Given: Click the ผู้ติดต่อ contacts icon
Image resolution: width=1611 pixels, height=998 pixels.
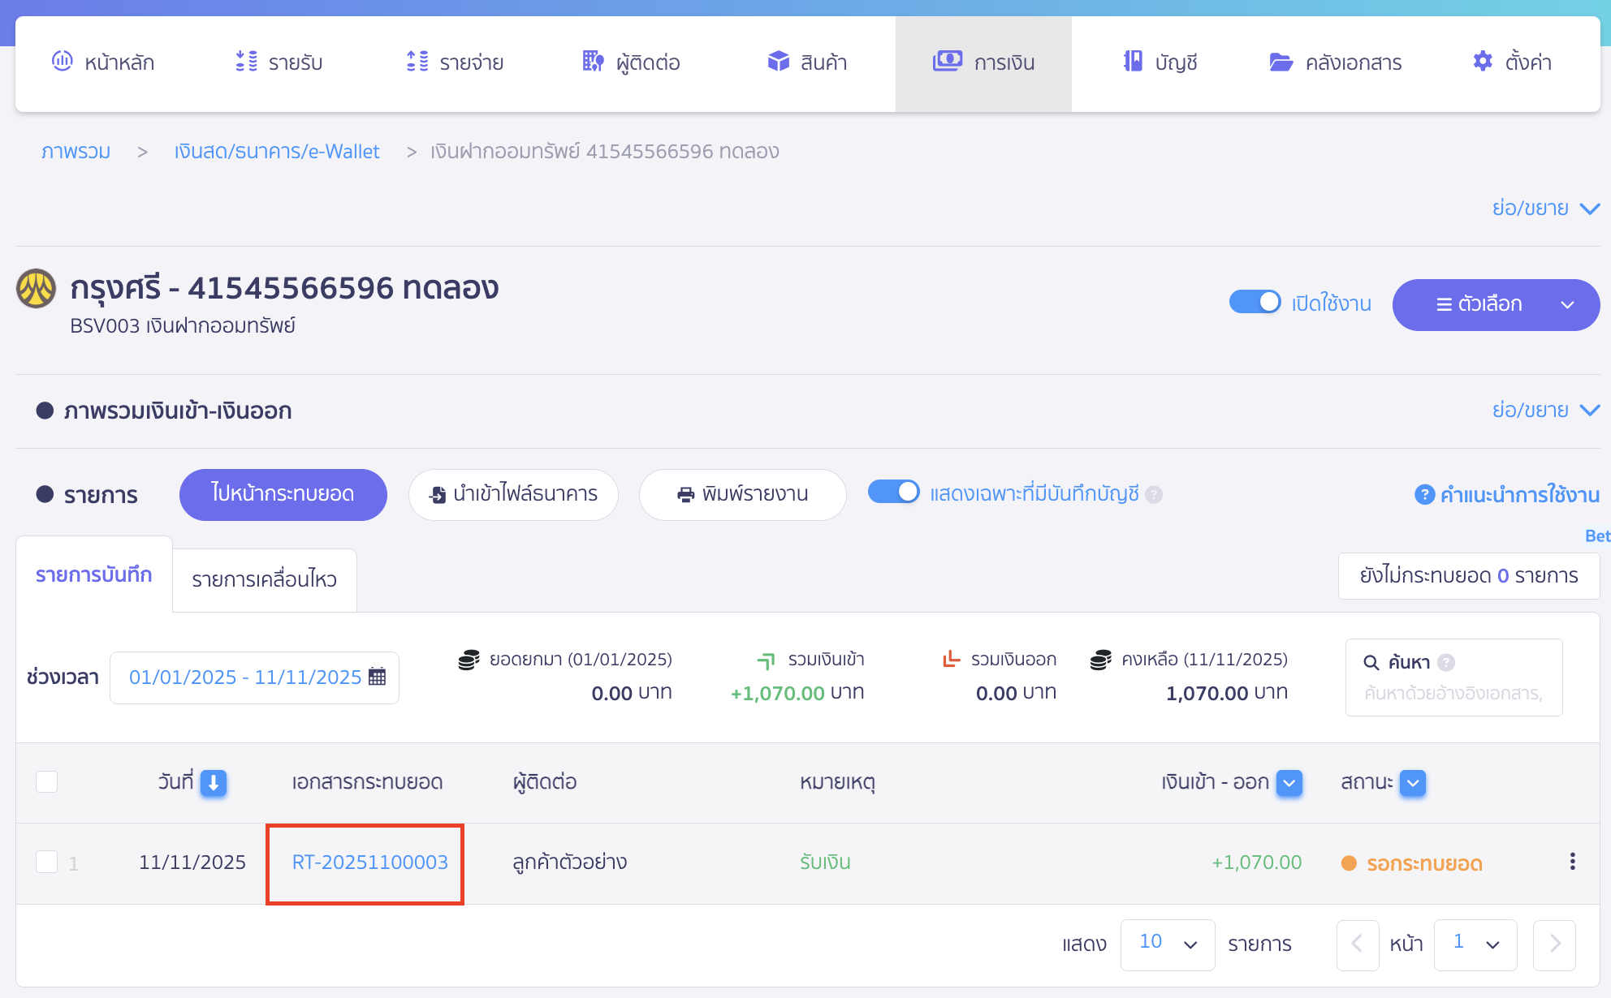Looking at the screenshot, I should (x=592, y=62).
